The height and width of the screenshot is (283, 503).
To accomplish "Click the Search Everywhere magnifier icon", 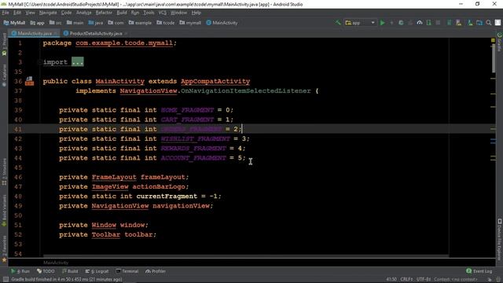I will pos(489,23).
